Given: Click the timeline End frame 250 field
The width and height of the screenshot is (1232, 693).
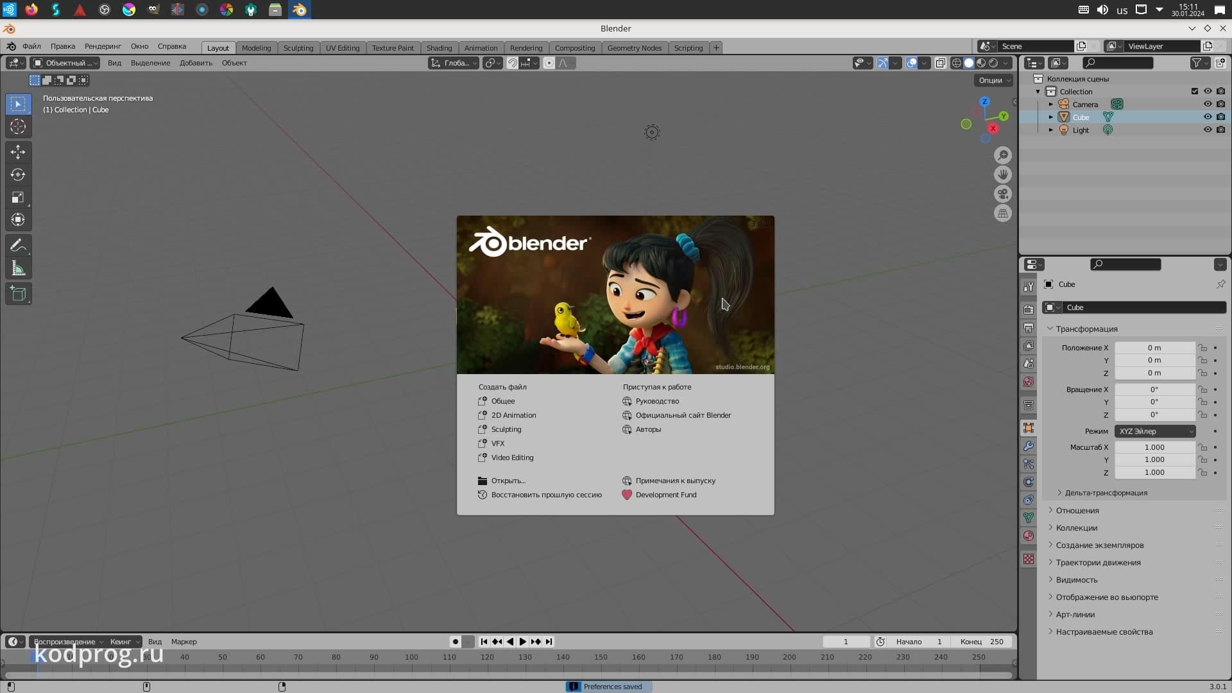Looking at the screenshot, I should click(x=982, y=642).
